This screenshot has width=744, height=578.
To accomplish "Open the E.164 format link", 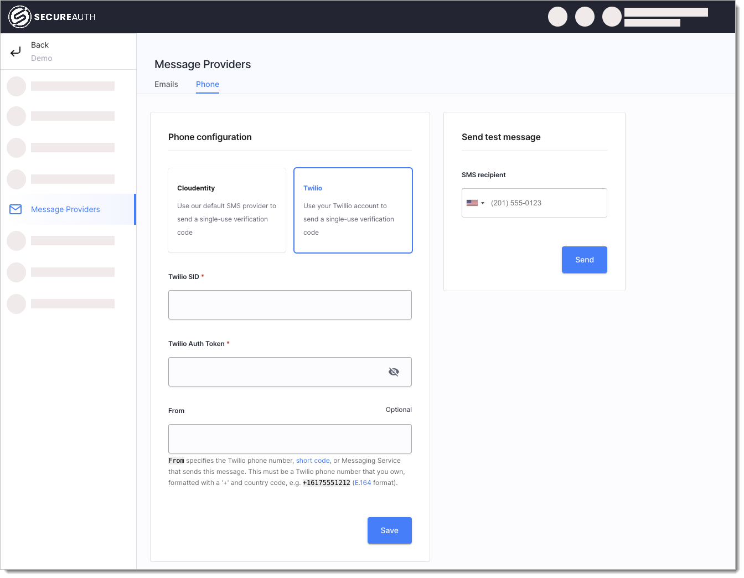I will pos(363,483).
